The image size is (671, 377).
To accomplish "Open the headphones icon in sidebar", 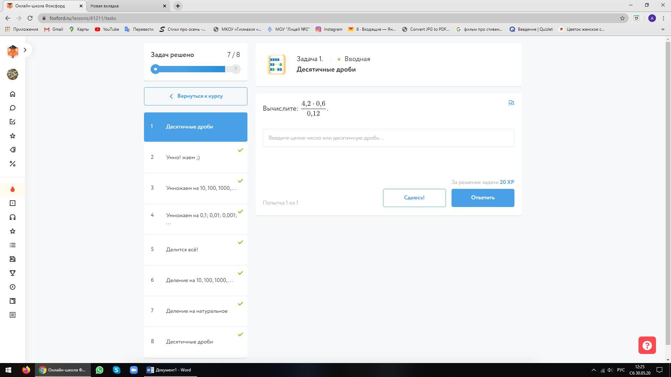I will click(x=13, y=217).
